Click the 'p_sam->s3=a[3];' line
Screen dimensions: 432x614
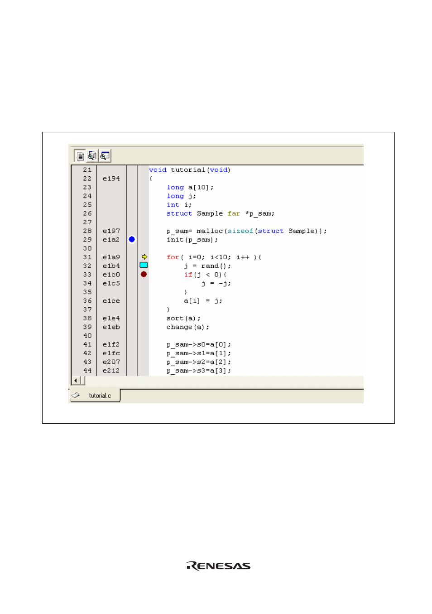(199, 371)
